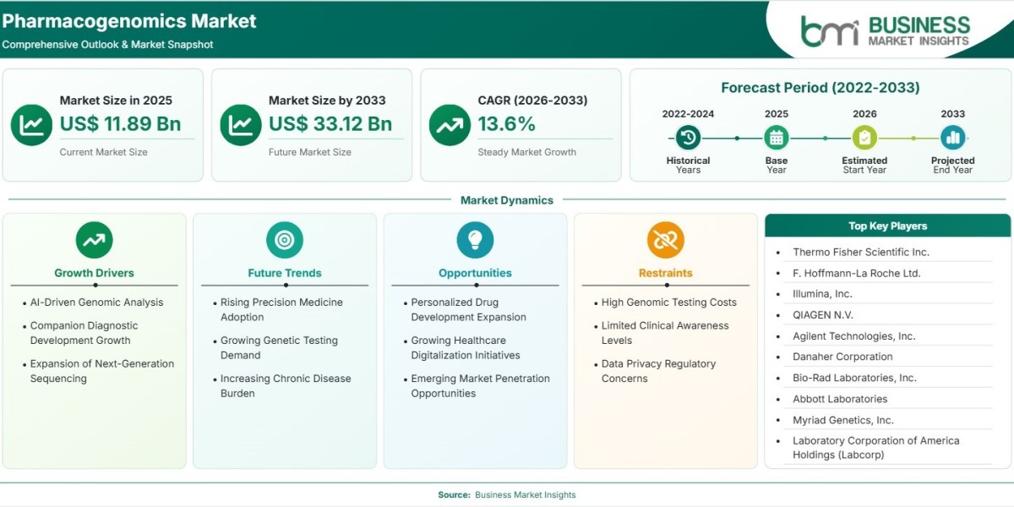Click the Business Market Insights logo text

pos(919,31)
